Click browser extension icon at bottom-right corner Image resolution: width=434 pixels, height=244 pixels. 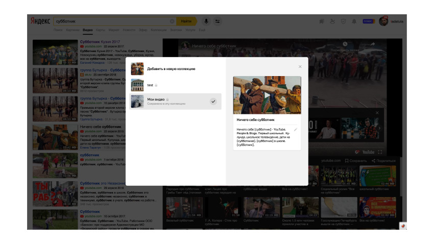(x=403, y=226)
